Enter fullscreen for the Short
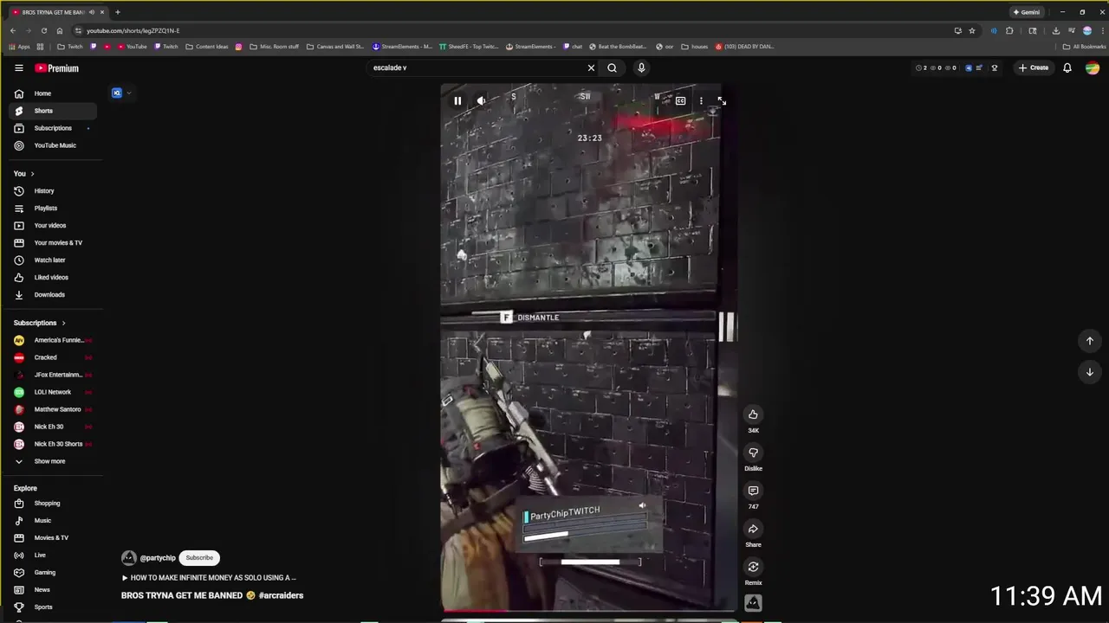Image resolution: width=1109 pixels, height=623 pixels. [722, 100]
